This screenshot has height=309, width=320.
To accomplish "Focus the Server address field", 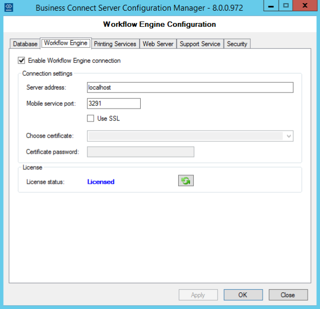I will click(x=190, y=88).
